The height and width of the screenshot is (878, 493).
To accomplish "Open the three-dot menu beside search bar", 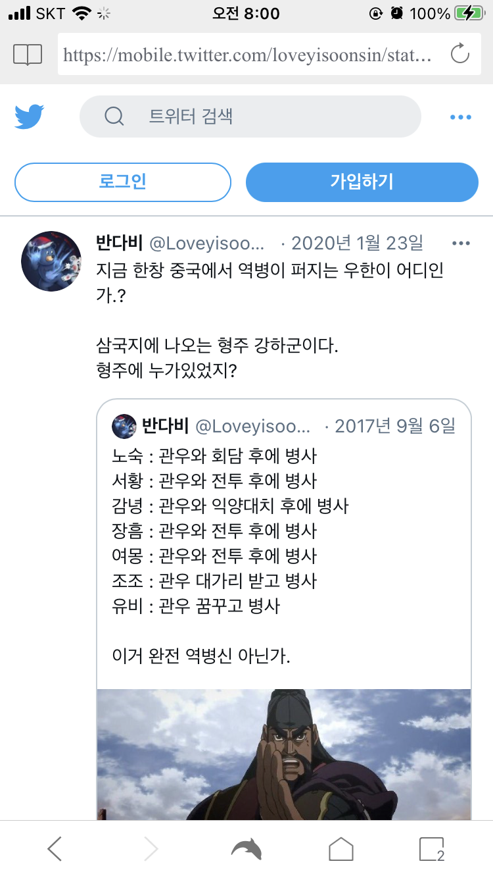I will pyautogui.click(x=461, y=117).
